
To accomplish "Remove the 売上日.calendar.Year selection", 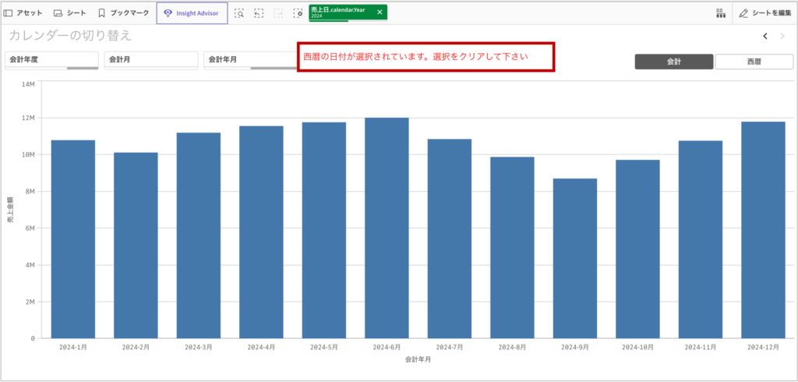I will tap(380, 12).
